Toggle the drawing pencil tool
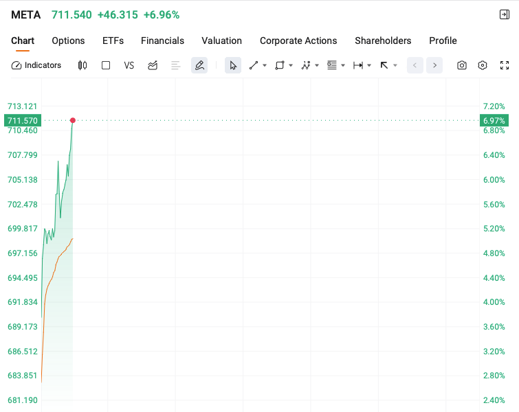Image resolution: width=519 pixels, height=412 pixels. [199, 65]
